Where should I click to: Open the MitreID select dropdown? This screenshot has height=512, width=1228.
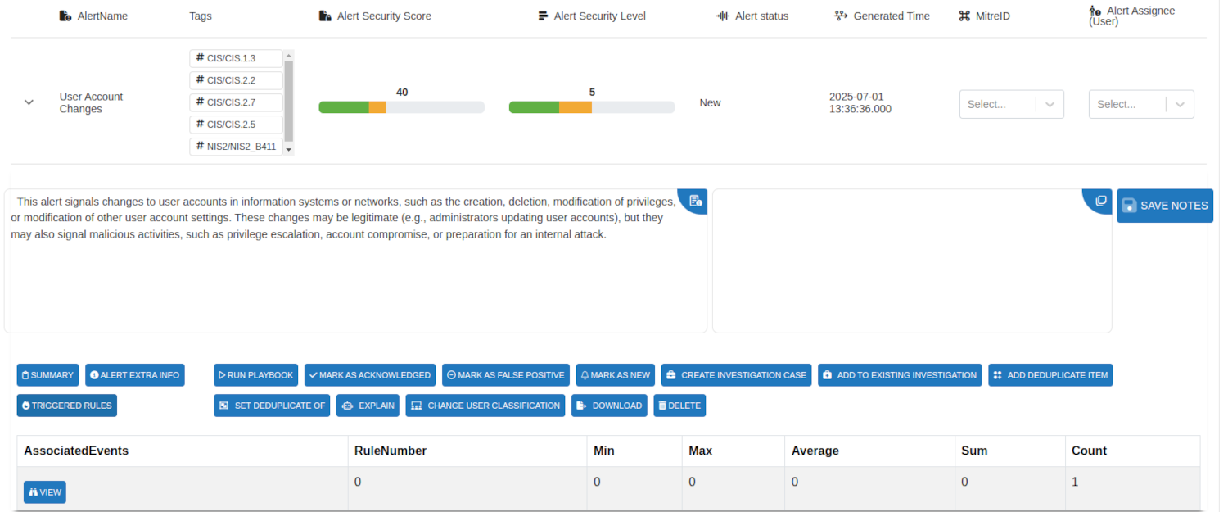point(1011,105)
